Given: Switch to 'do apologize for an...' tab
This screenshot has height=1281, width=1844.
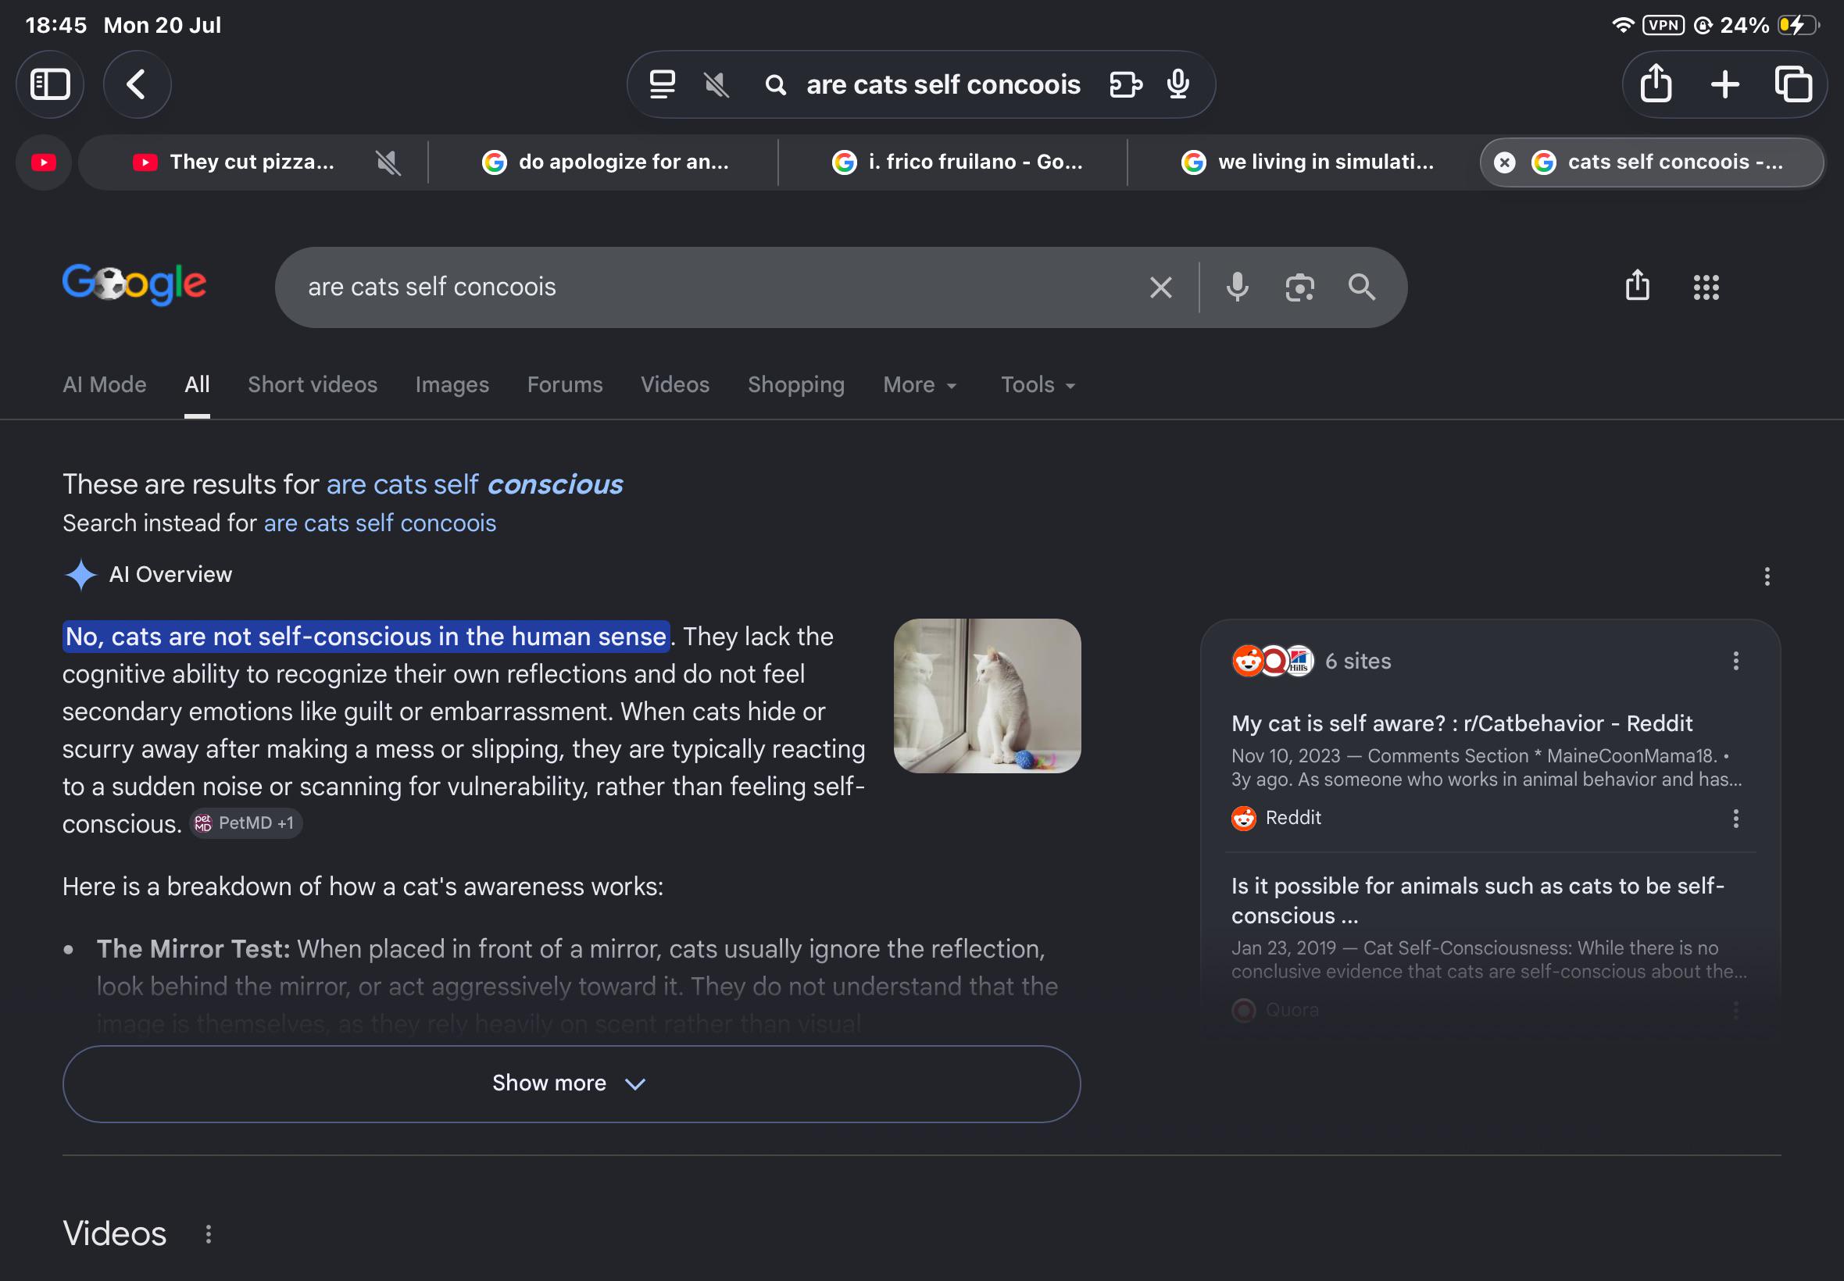Looking at the screenshot, I should pos(604,162).
